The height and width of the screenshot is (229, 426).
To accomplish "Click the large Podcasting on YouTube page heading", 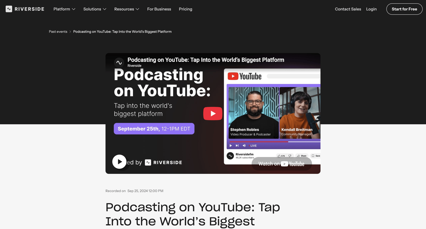I will tap(193, 214).
